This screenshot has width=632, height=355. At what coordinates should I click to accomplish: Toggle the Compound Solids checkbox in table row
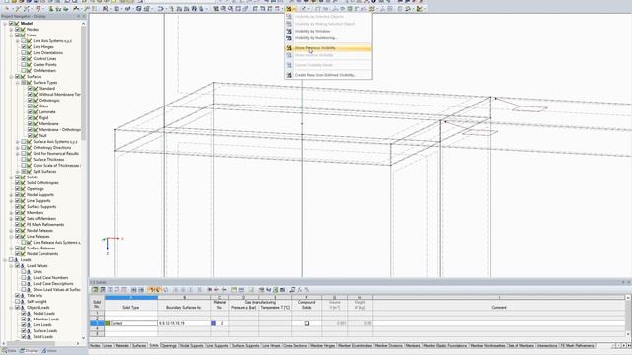point(307,323)
